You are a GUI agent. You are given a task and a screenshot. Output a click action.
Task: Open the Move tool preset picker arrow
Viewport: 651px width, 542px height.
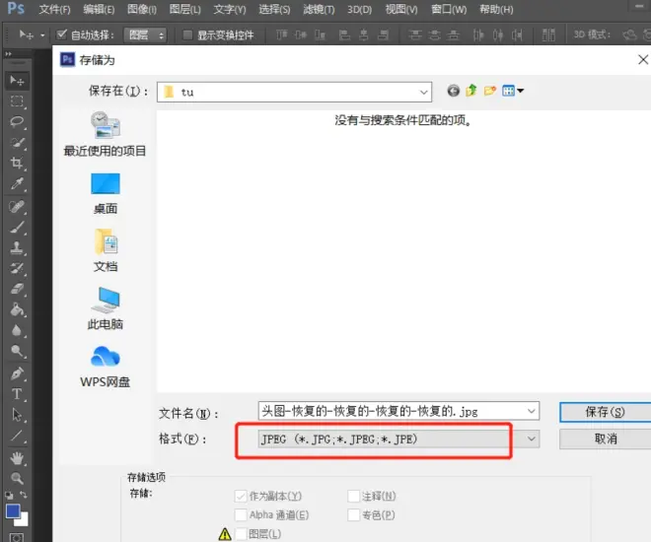pos(42,35)
